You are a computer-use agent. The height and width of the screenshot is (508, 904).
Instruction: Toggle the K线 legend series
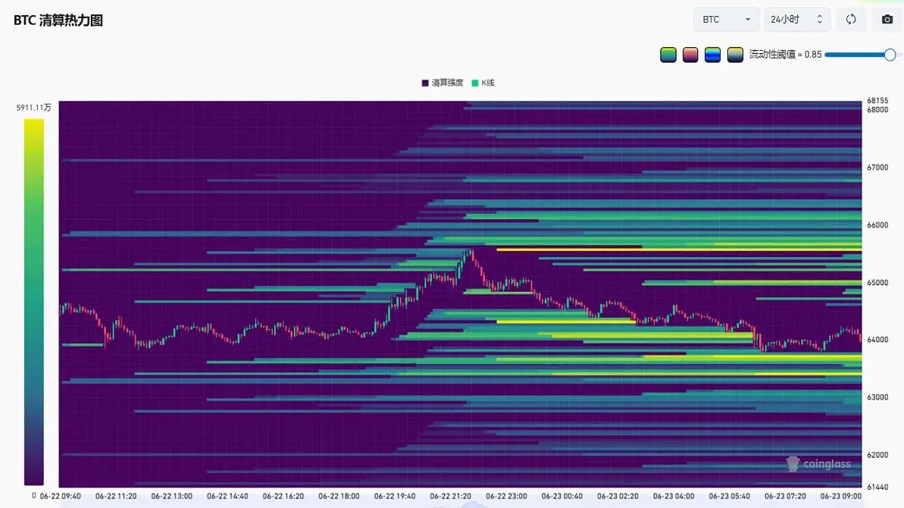(483, 83)
